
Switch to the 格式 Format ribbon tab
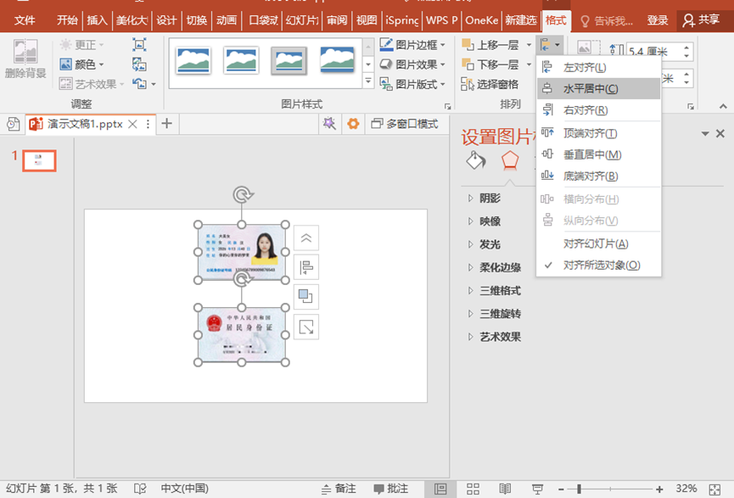tap(556, 20)
